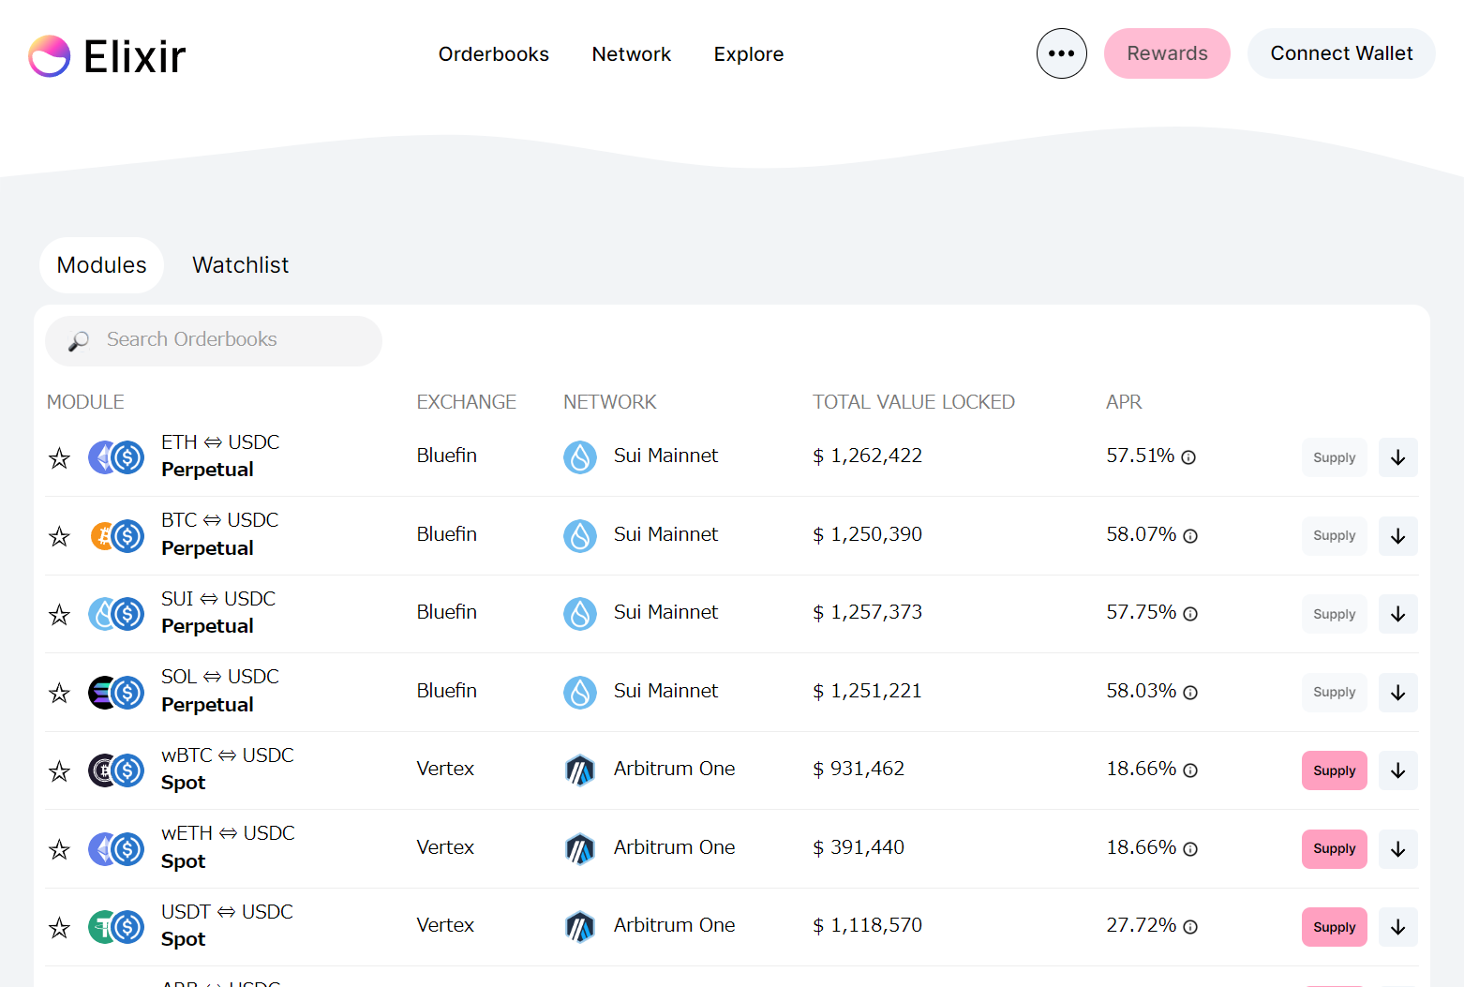The height and width of the screenshot is (987, 1464).
Task: Click the SOL-USDC token pair icon
Action: [116, 693]
